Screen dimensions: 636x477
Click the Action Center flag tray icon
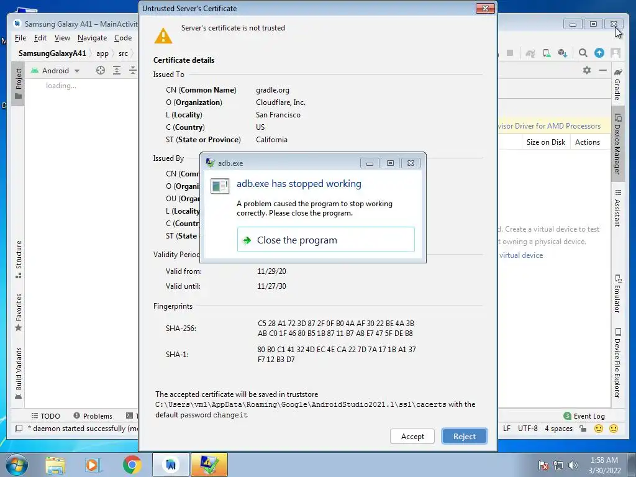pyautogui.click(x=543, y=465)
